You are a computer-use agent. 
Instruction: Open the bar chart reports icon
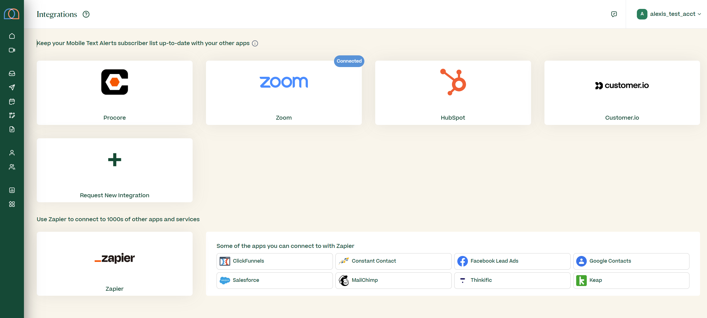pos(12,190)
